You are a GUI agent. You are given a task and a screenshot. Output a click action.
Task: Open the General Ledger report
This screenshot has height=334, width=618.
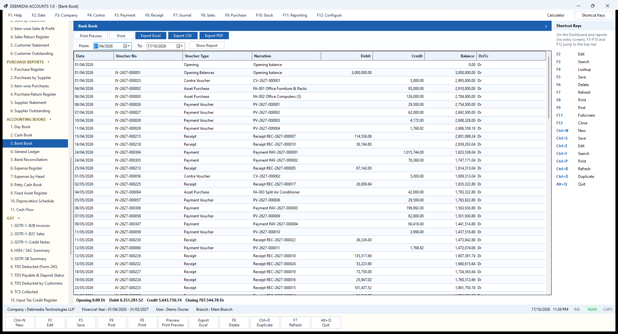pos(25,152)
